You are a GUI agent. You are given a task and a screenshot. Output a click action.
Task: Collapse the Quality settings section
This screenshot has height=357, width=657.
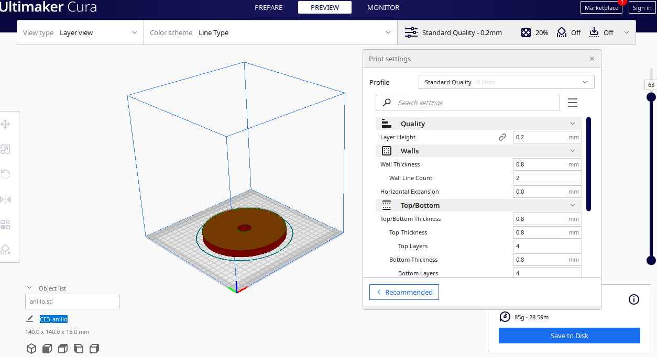coord(573,124)
